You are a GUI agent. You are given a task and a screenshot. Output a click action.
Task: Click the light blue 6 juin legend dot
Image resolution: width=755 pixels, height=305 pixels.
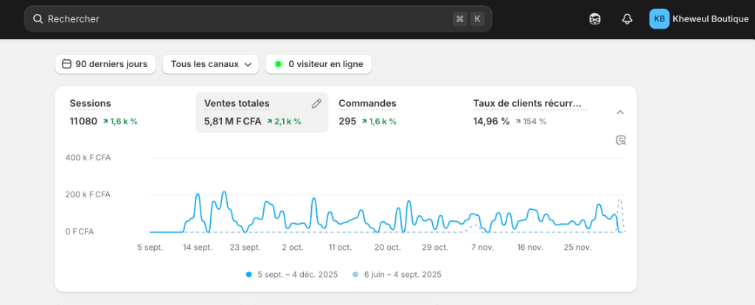[355, 275]
